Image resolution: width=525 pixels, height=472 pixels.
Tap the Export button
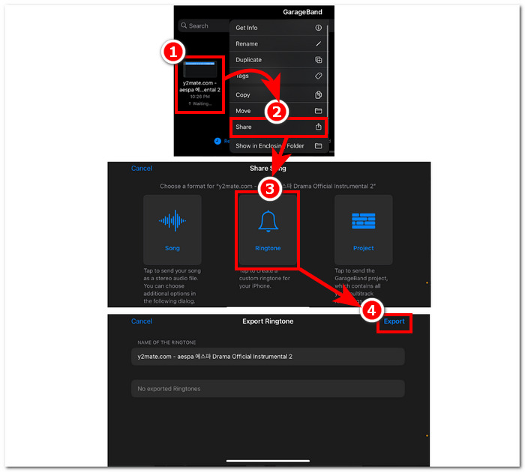394,321
